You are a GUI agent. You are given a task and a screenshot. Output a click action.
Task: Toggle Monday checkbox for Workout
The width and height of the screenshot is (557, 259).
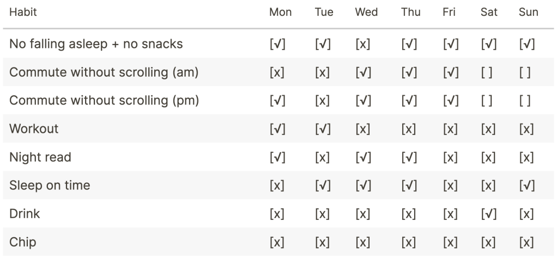277,129
